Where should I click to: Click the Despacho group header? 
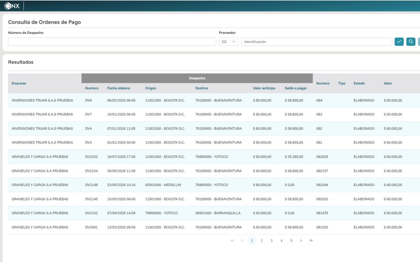[x=197, y=78]
